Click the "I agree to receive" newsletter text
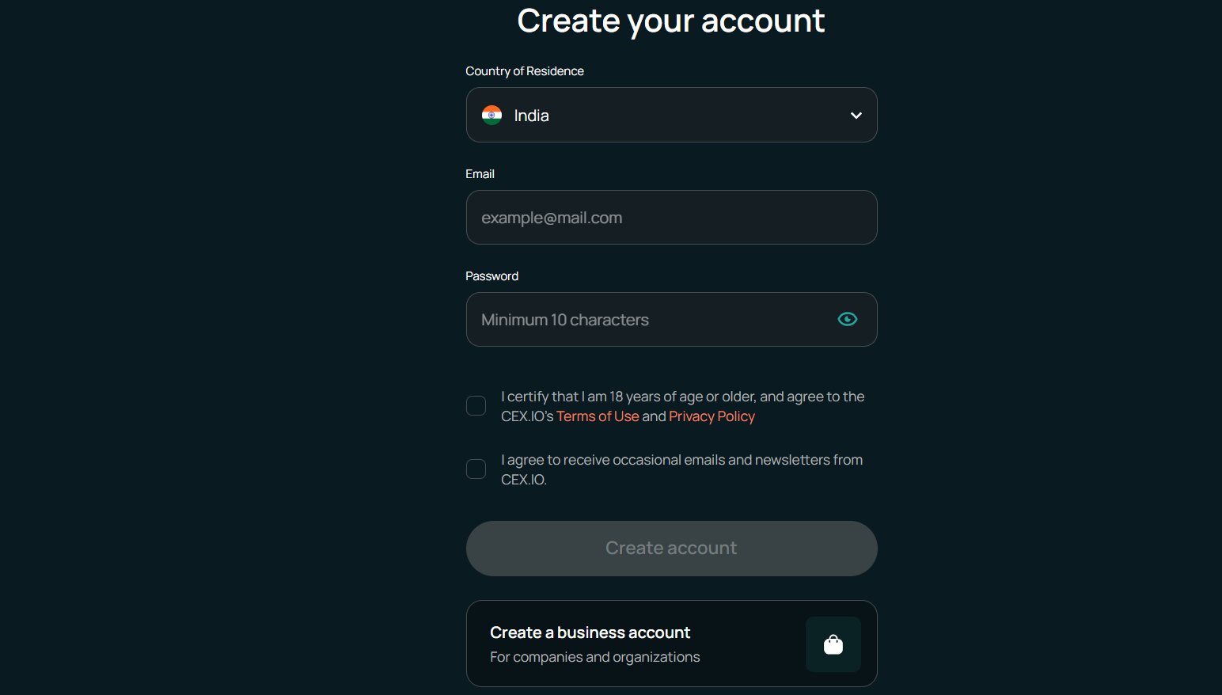Image resolution: width=1222 pixels, height=695 pixels. 681,460
